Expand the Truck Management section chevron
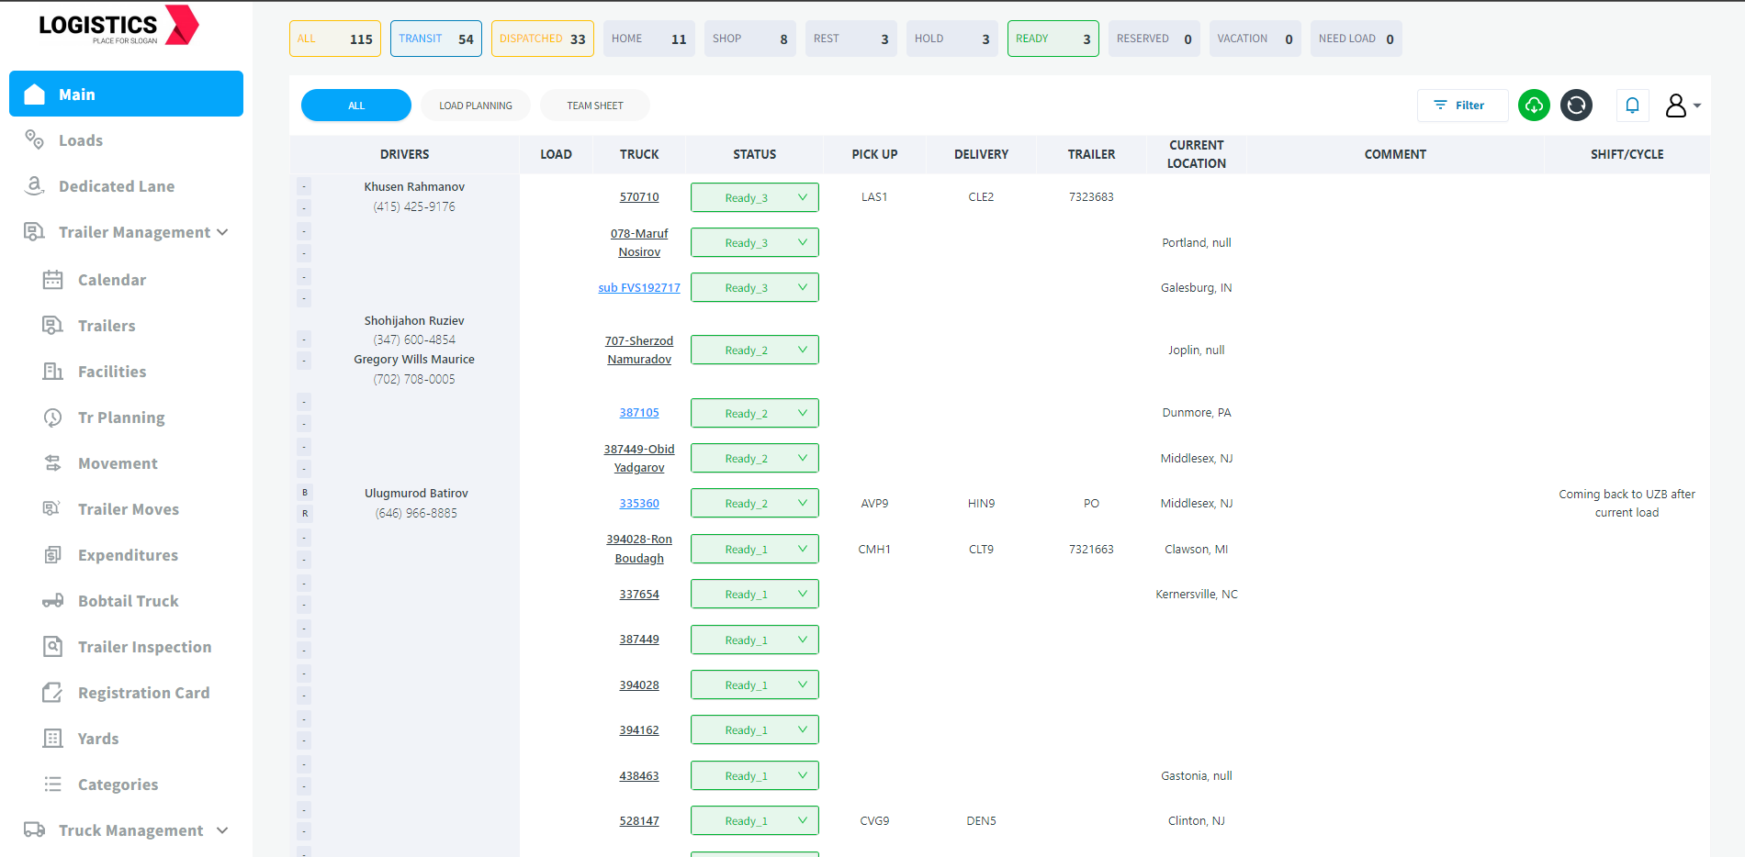Screen dimensions: 1745x857 222,829
